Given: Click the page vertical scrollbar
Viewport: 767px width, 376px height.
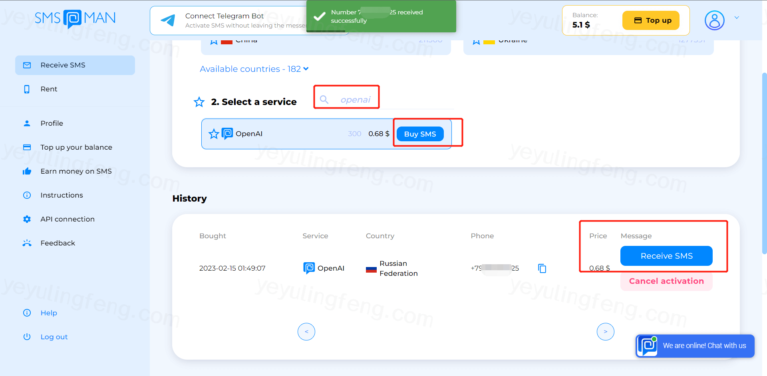Looking at the screenshot, I should (764, 163).
